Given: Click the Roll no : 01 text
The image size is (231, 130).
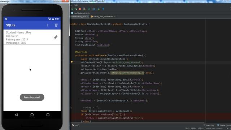Looking at the screenshot, I should coord(12,36).
